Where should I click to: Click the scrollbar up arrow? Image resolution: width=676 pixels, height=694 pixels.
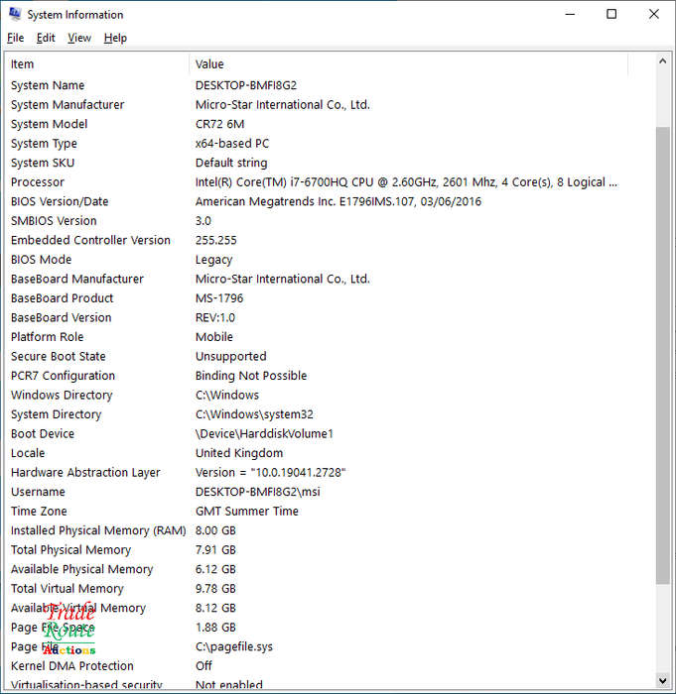point(663,61)
